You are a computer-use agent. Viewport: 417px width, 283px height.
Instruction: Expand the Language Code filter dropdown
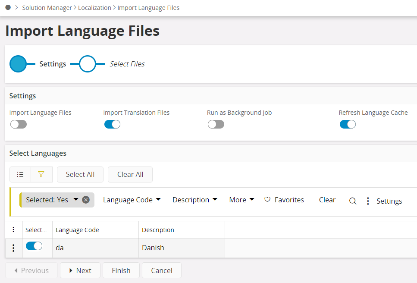(132, 200)
